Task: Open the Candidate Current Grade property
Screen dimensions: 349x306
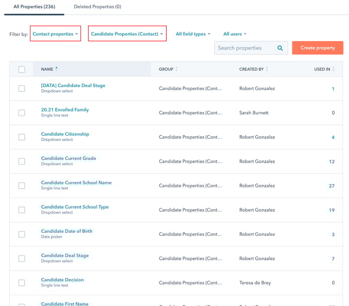Action: [68, 158]
